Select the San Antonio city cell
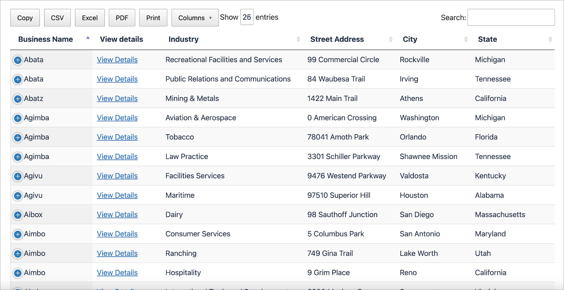 coord(420,234)
